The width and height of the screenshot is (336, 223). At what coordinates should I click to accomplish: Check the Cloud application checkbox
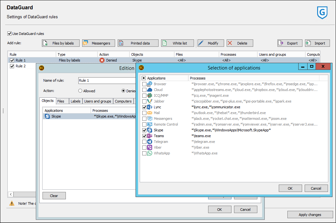[x=144, y=90]
